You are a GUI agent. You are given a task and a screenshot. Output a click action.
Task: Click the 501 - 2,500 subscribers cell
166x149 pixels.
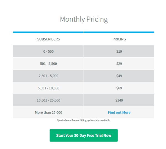[x=48, y=64]
